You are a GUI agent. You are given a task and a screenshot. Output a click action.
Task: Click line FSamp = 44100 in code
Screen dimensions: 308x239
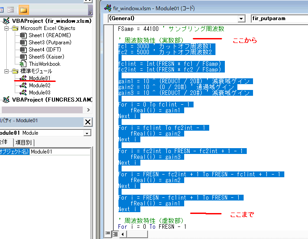(171, 29)
